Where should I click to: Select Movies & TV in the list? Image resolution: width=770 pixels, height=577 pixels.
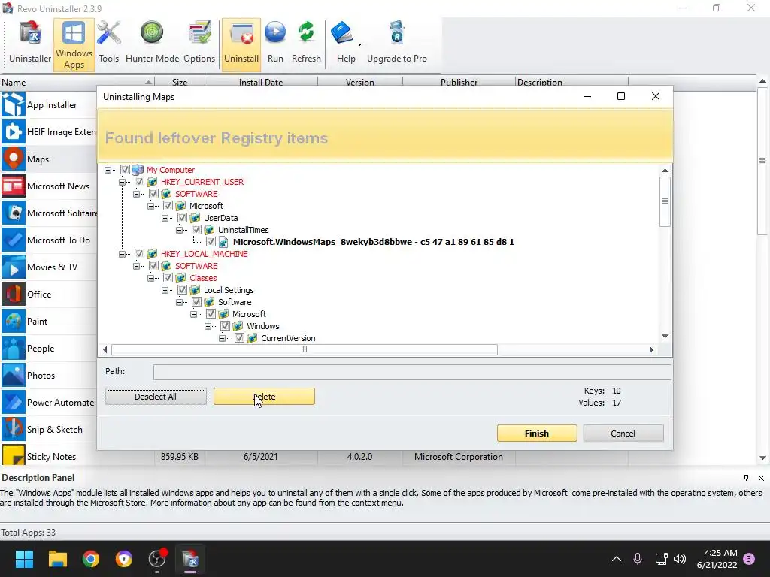tap(49, 267)
